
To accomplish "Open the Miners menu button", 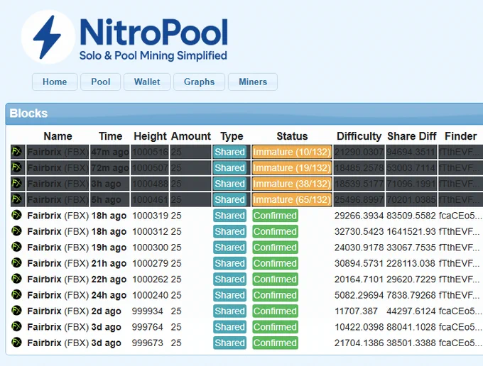I will click(253, 82).
